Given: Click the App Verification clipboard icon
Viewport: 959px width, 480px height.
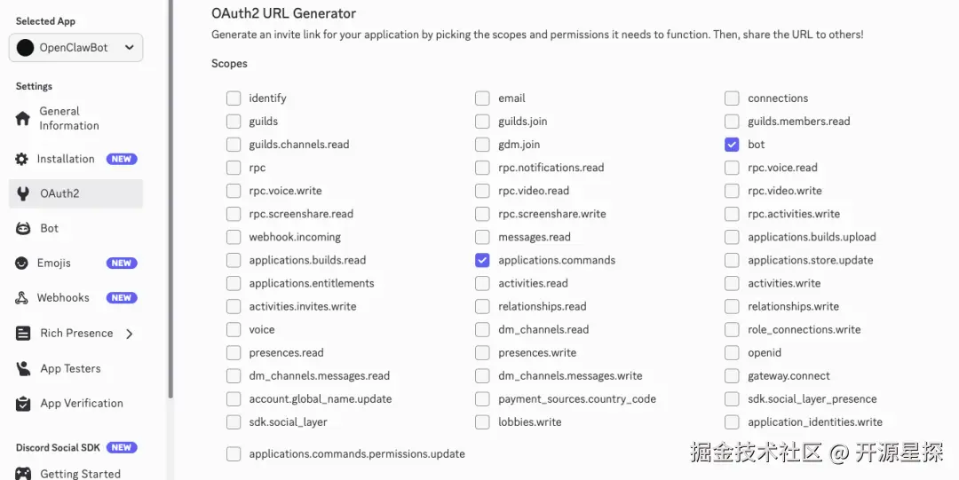Looking at the screenshot, I should coord(23,404).
